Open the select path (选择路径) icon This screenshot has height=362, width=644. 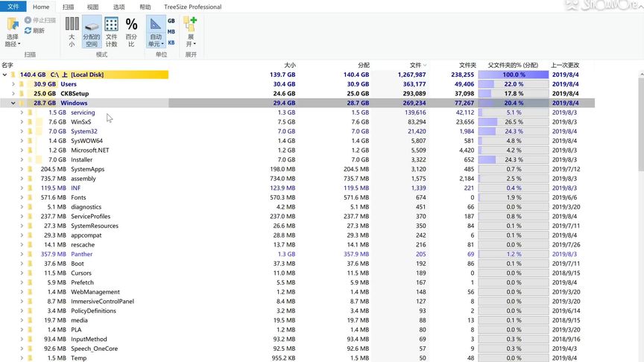pyautogui.click(x=13, y=25)
